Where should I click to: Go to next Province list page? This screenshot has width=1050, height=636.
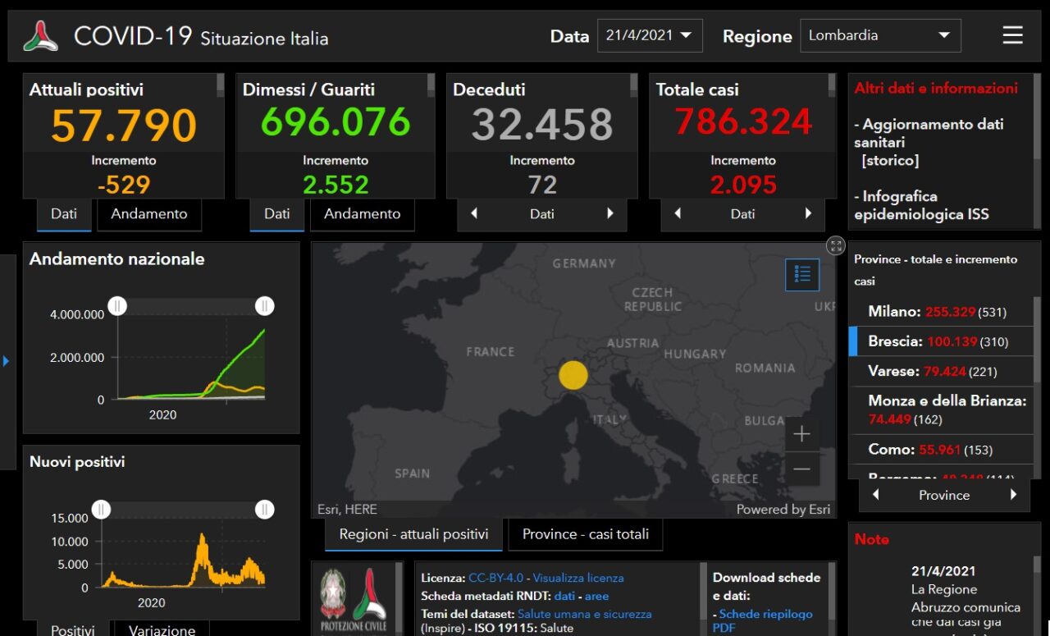pos(1013,495)
